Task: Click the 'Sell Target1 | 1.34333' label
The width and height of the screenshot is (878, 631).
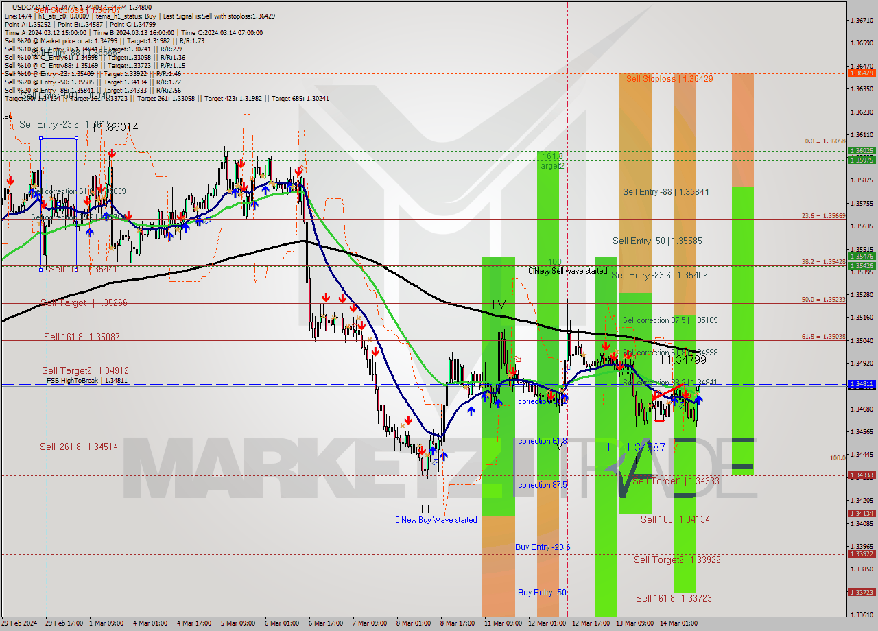Action: tap(676, 481)
